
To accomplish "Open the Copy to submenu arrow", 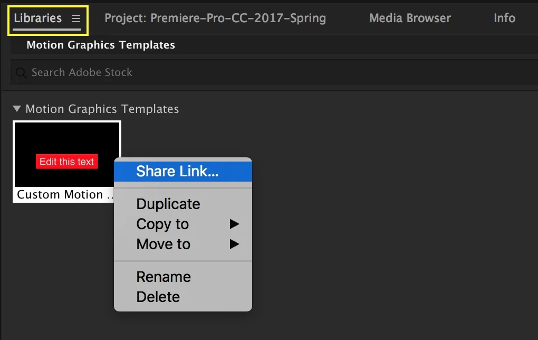I will click(234, 224).
